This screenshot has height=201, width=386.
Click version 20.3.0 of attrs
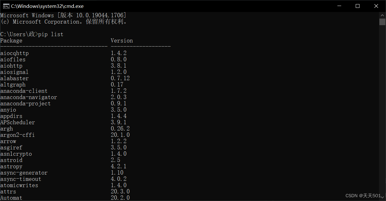tap(120, 192)
